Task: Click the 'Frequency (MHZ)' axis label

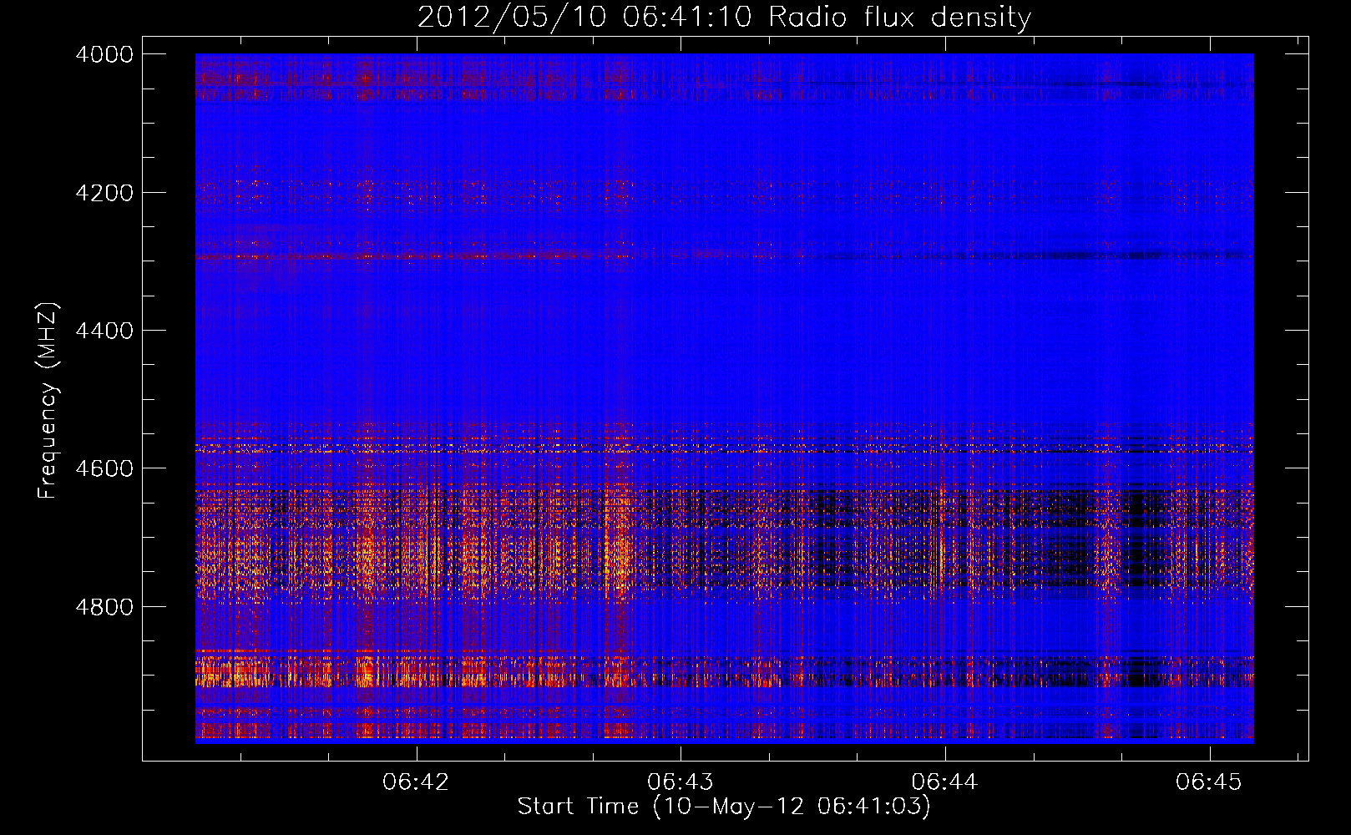Action: click(x=48, y=401)
